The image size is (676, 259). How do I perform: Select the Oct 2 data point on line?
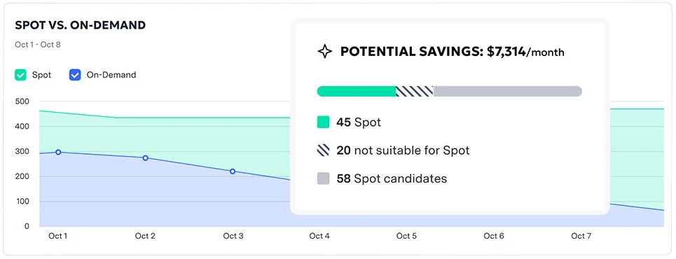click(x=145, y=158)
